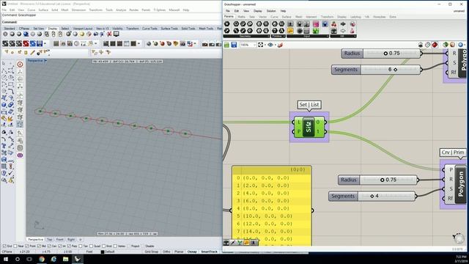This screenshot has height=264, width=469.
Task: Toggle the Perp osnap checkbox
Action: pyautogui.click(x=69, y=246)
